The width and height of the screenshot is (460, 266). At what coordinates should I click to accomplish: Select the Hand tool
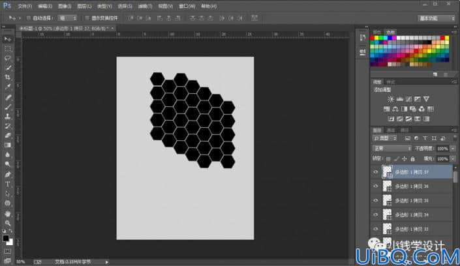pos(8,213)
